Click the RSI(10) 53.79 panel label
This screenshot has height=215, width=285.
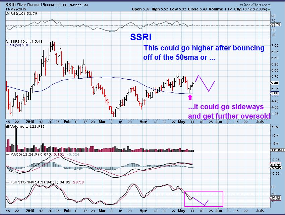click(x=23, y=13)
